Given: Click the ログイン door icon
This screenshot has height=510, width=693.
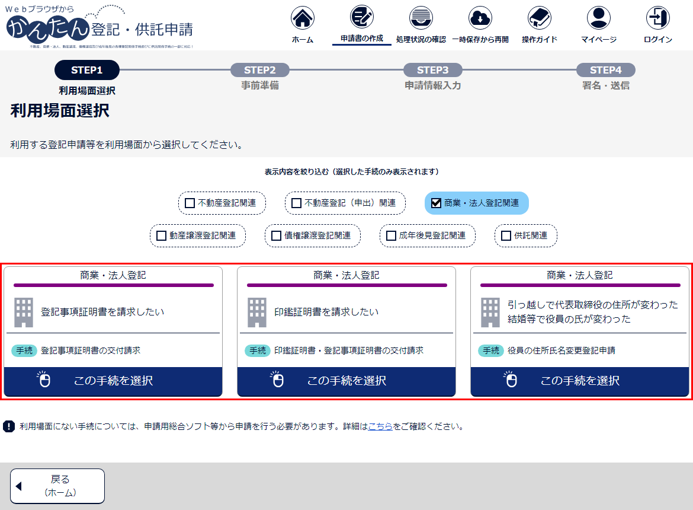Looking at the screenshot, I should click(x=657, y=18).
